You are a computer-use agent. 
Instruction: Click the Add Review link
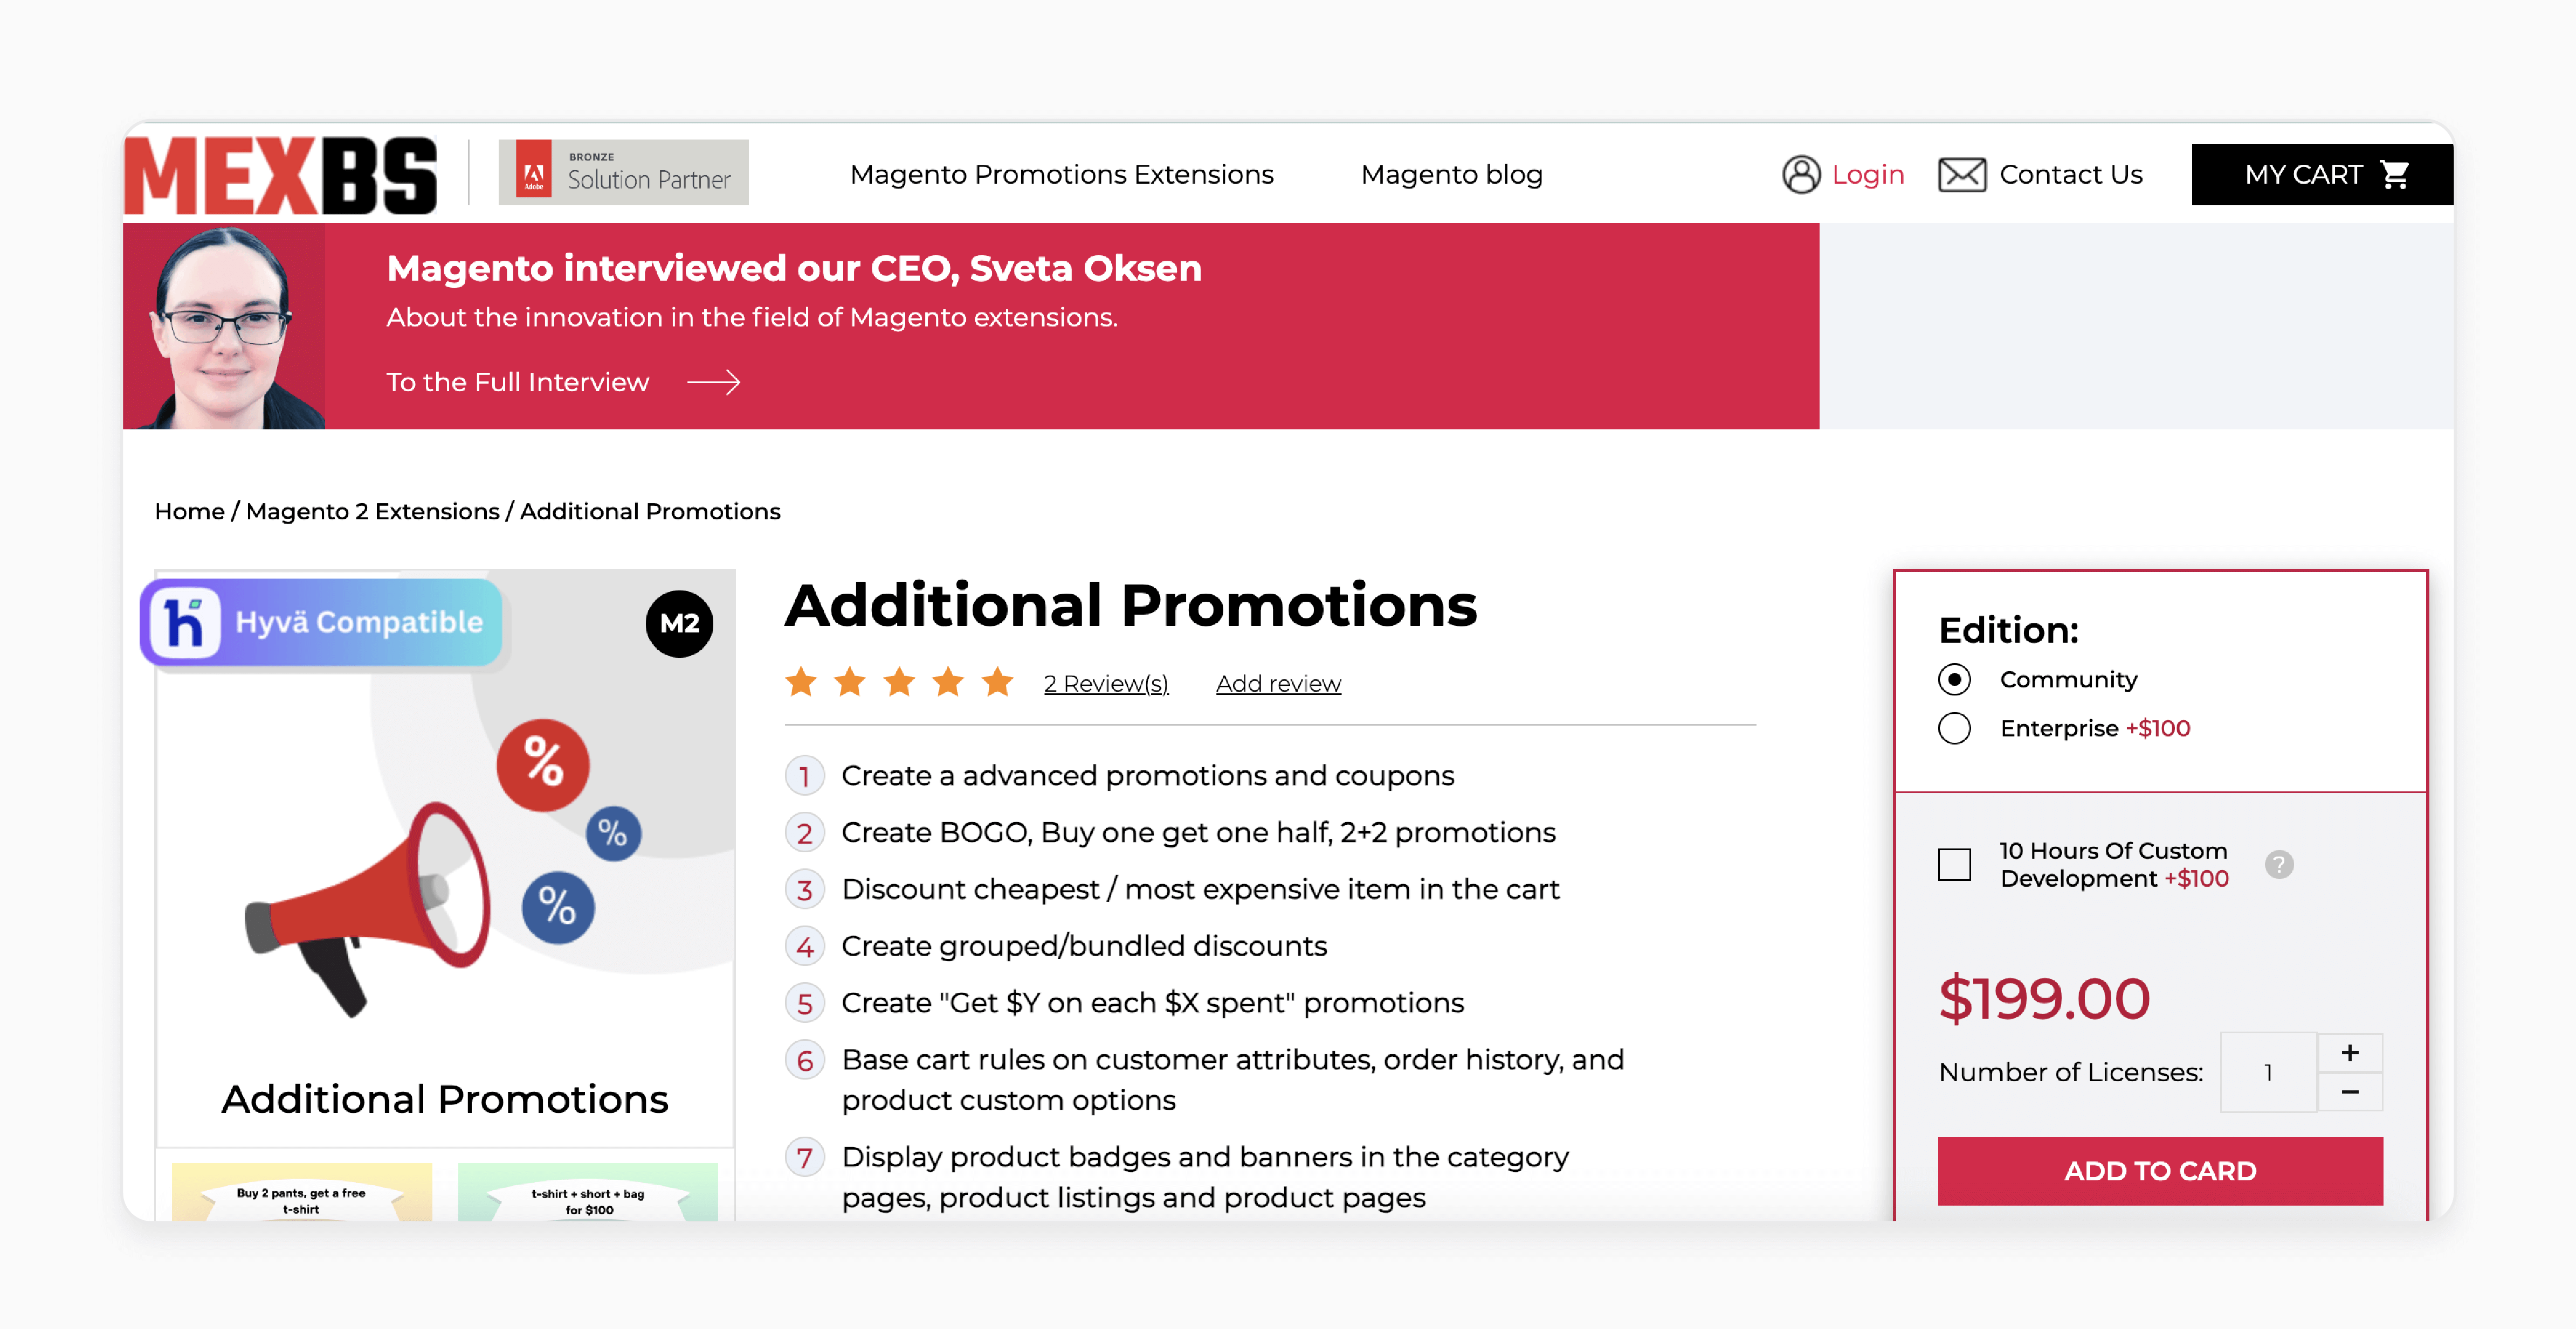pyautogui.click(x=1279, y=683)
